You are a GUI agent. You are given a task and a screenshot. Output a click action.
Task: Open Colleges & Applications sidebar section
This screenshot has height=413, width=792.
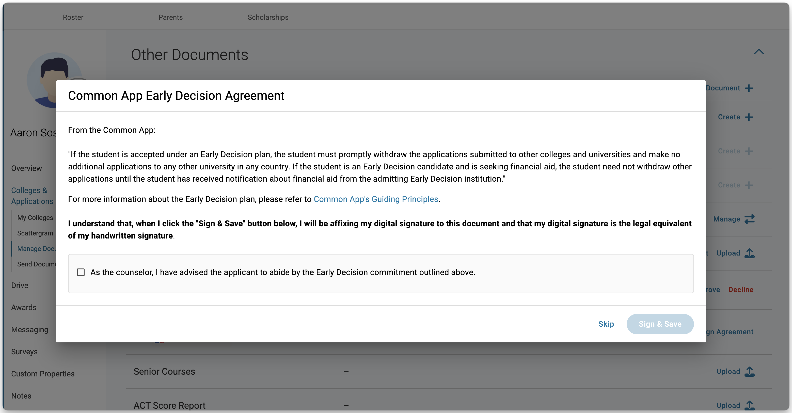click(32, 196)
